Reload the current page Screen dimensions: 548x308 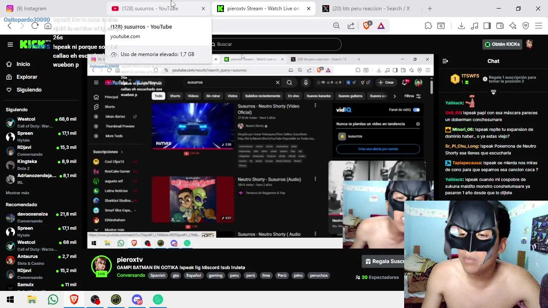(35, 26)
